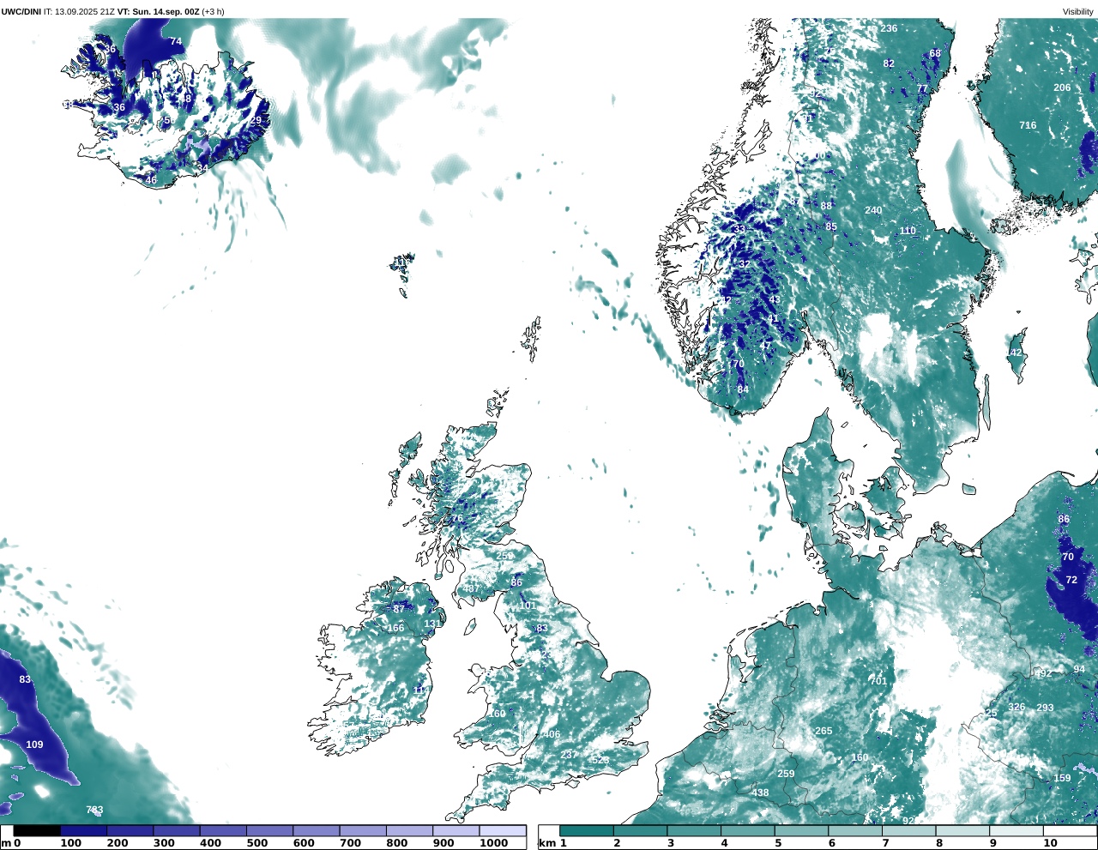Click the value 326 in the east

pyautogui.click(x=1017, y=708)
